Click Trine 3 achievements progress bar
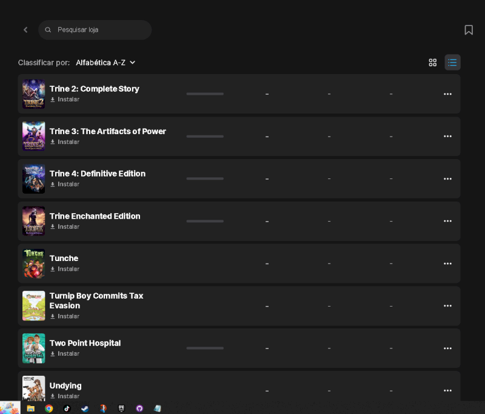The image size is (485, 414). (205, 136)
